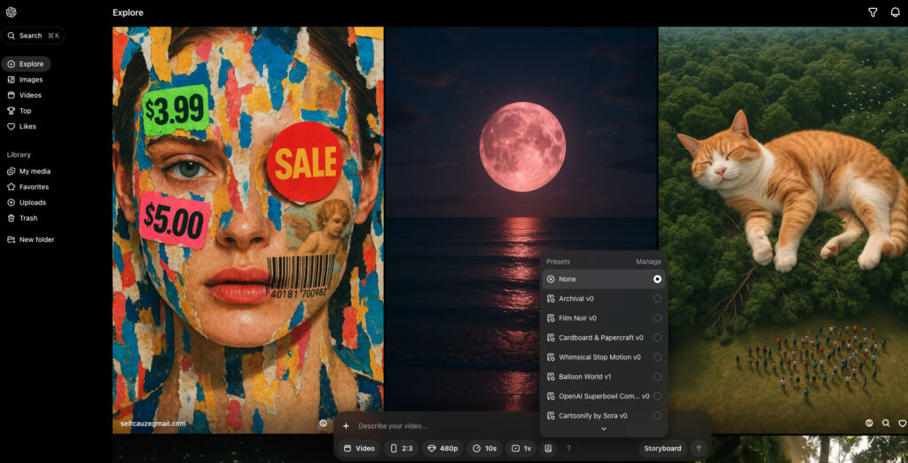
Task: Toggle the presets book icon button
Action: click(548, 449)
